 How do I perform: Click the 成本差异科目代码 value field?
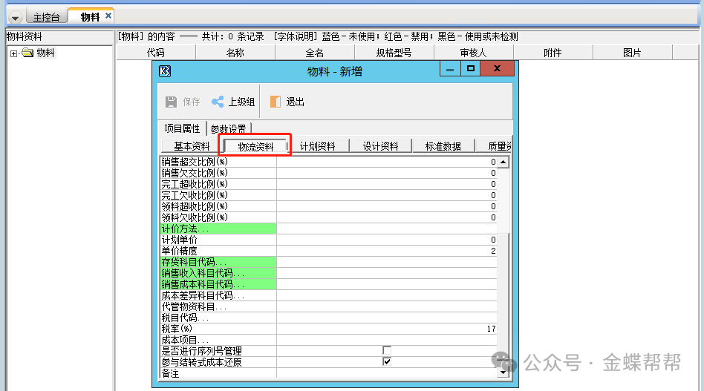tap(387, 295)
